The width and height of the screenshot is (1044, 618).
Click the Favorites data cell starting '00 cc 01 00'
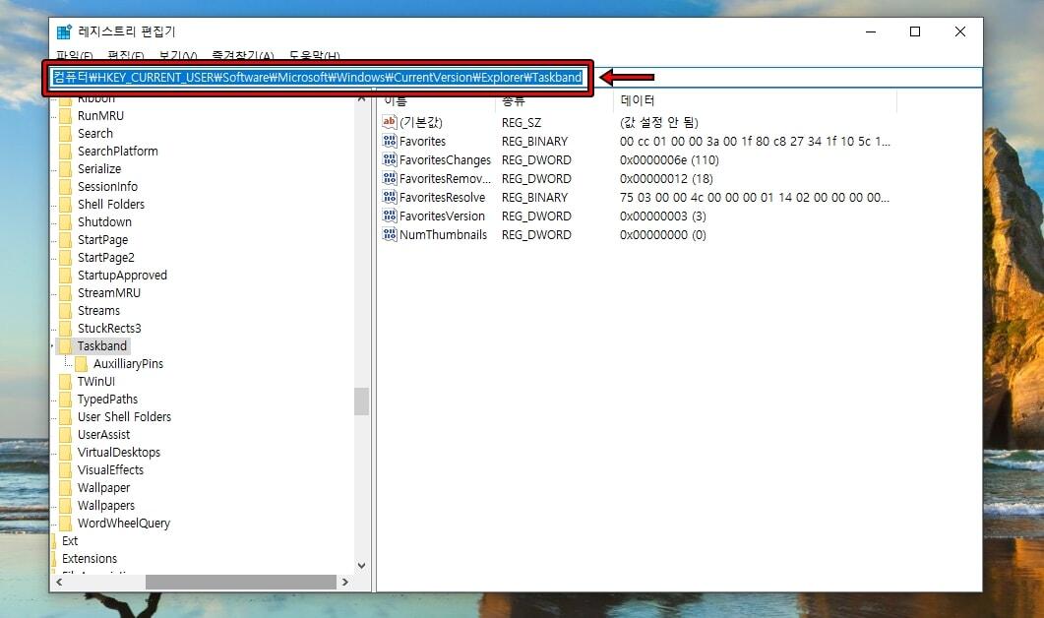[755, 141]
